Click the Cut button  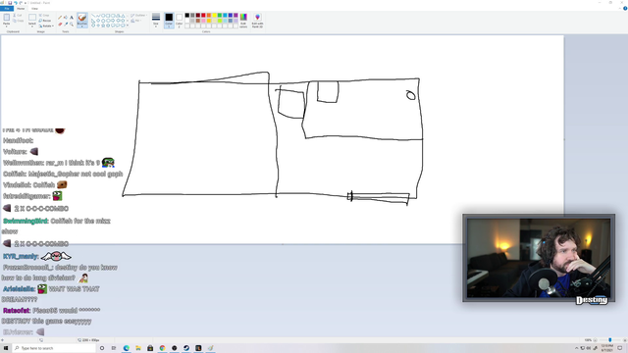click(x=18, y=16)
